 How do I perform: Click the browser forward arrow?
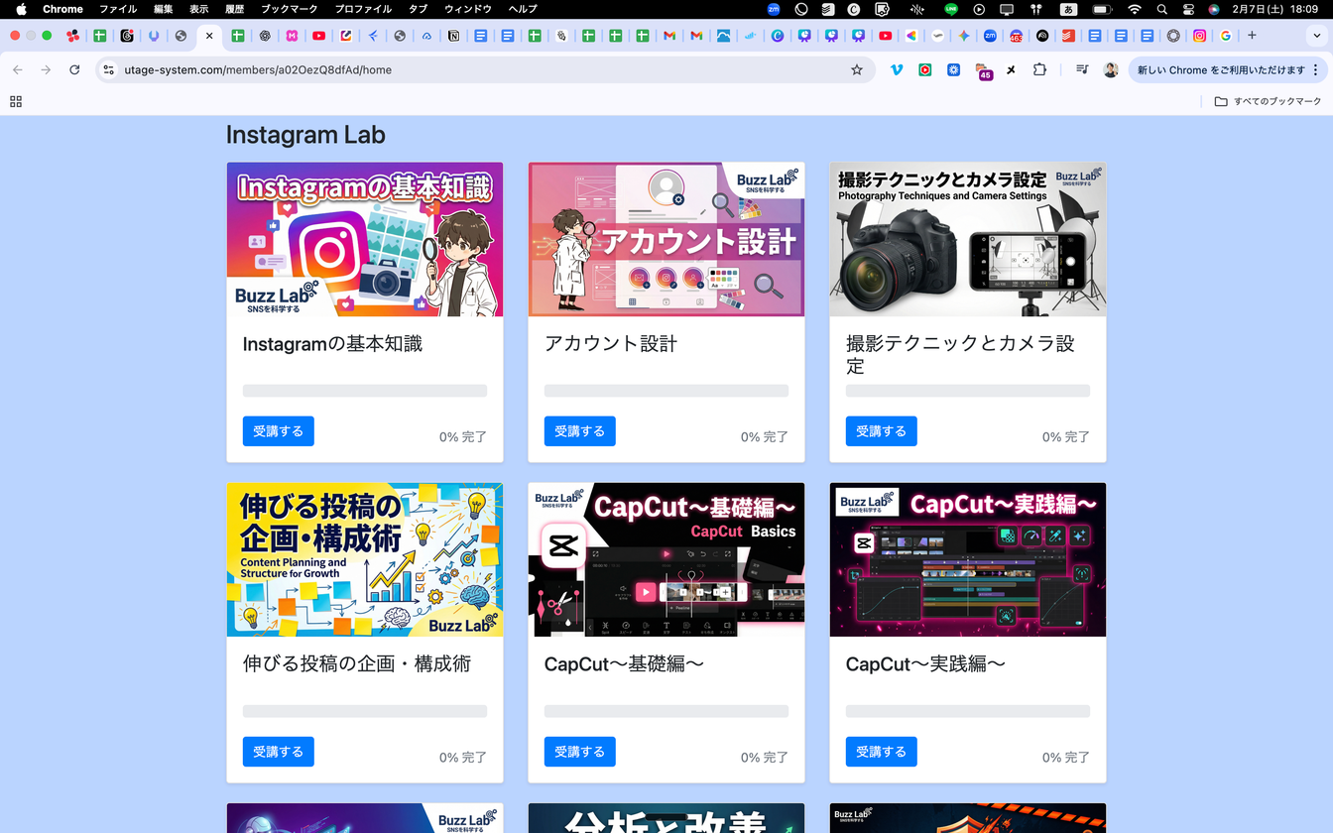click(x=46, y=70)
